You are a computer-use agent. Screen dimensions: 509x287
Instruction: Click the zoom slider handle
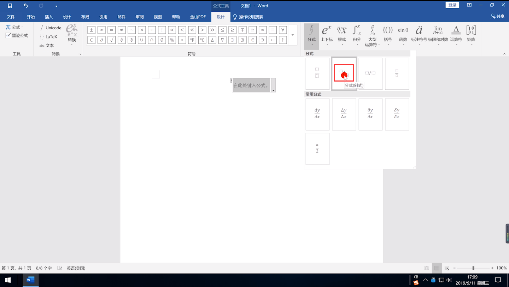click(x=473, y=268)
